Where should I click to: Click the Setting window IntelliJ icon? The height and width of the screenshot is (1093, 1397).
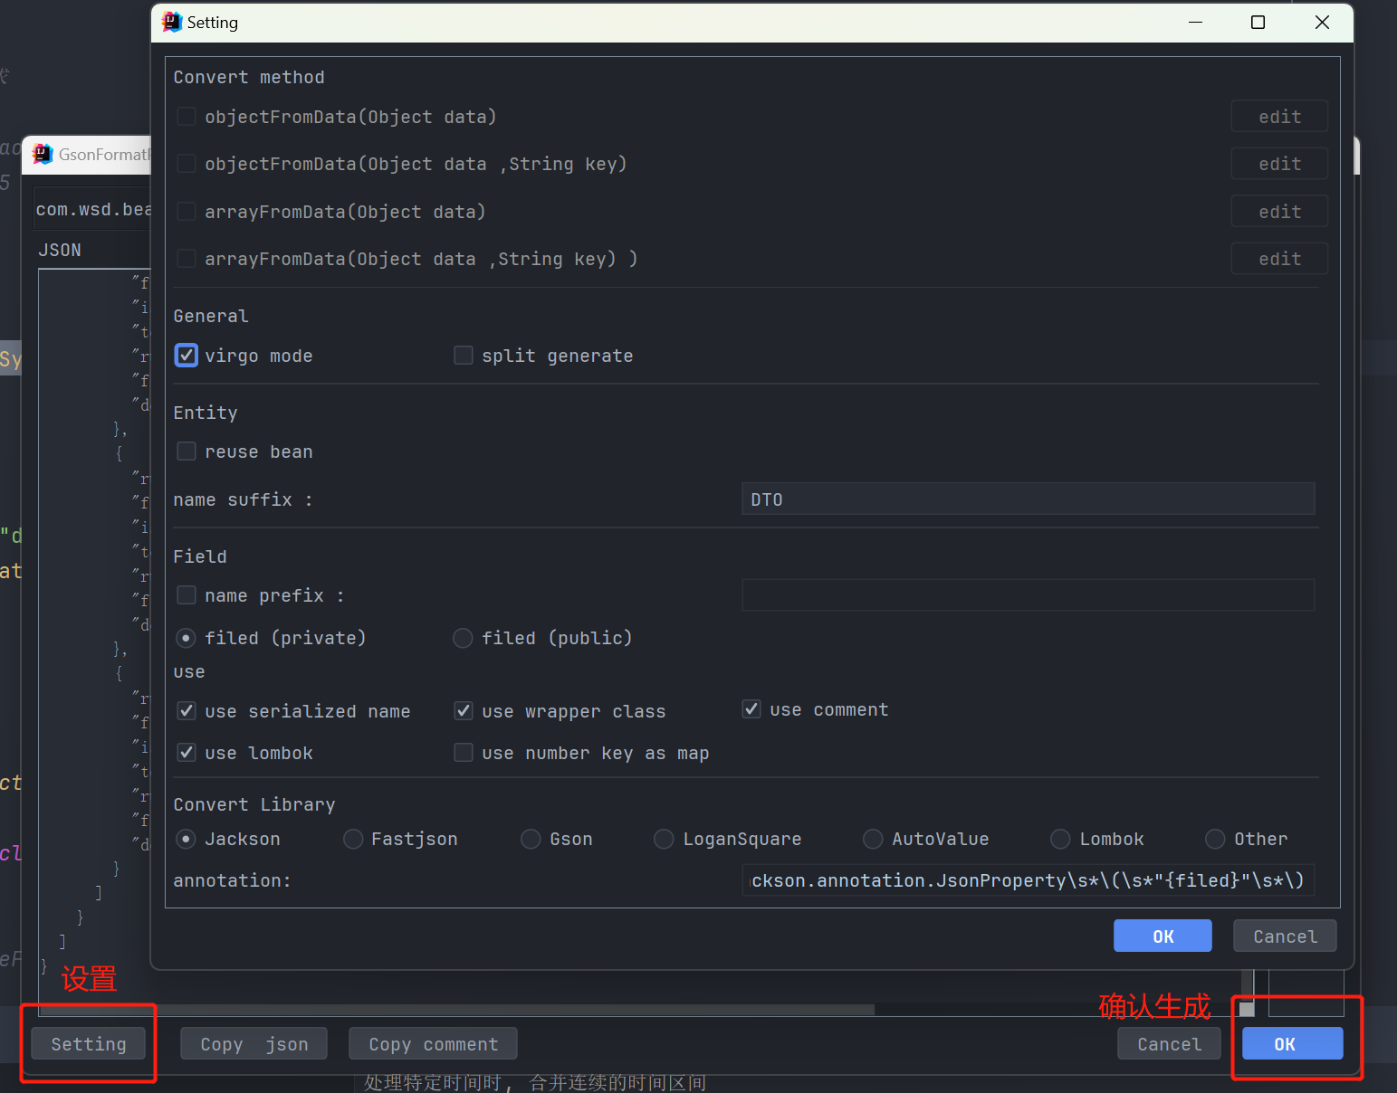[172, 22]
